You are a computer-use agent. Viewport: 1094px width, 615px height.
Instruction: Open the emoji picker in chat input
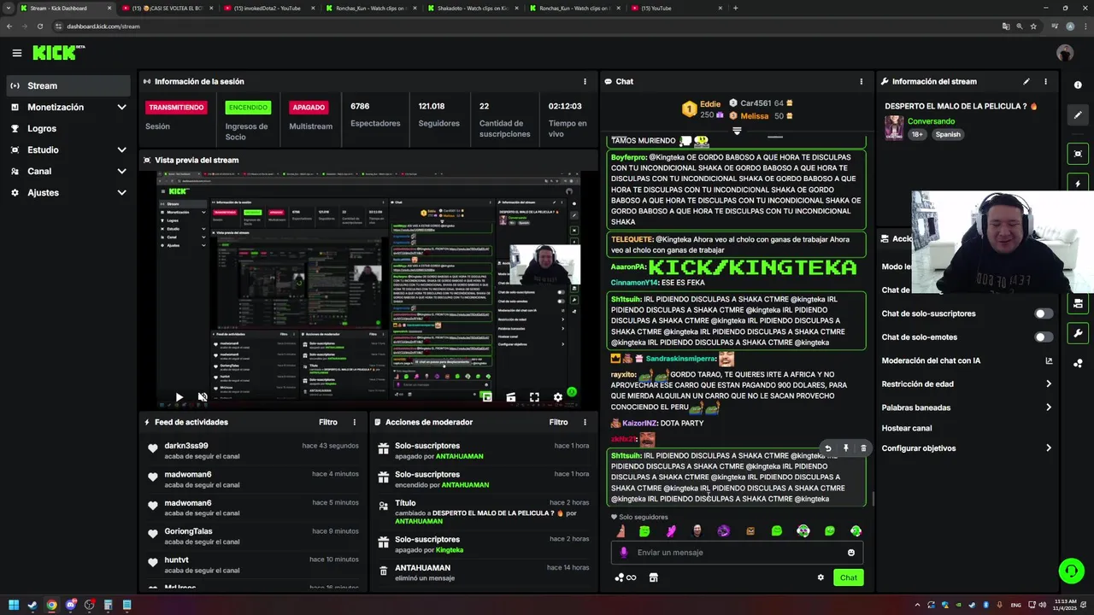(x=850, y=553)
